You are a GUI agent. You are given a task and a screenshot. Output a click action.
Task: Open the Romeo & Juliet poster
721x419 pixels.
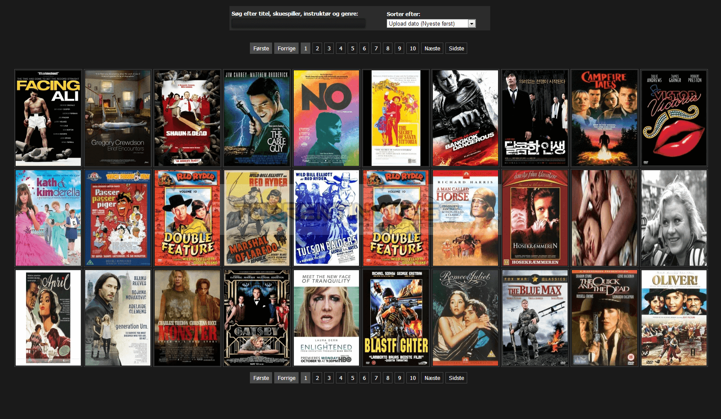(x=465, y=318)
